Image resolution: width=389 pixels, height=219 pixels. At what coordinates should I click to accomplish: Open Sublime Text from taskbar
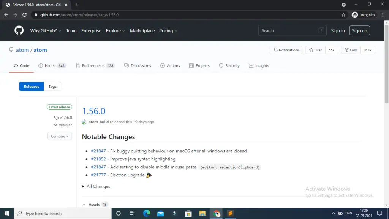pos(230,213)
